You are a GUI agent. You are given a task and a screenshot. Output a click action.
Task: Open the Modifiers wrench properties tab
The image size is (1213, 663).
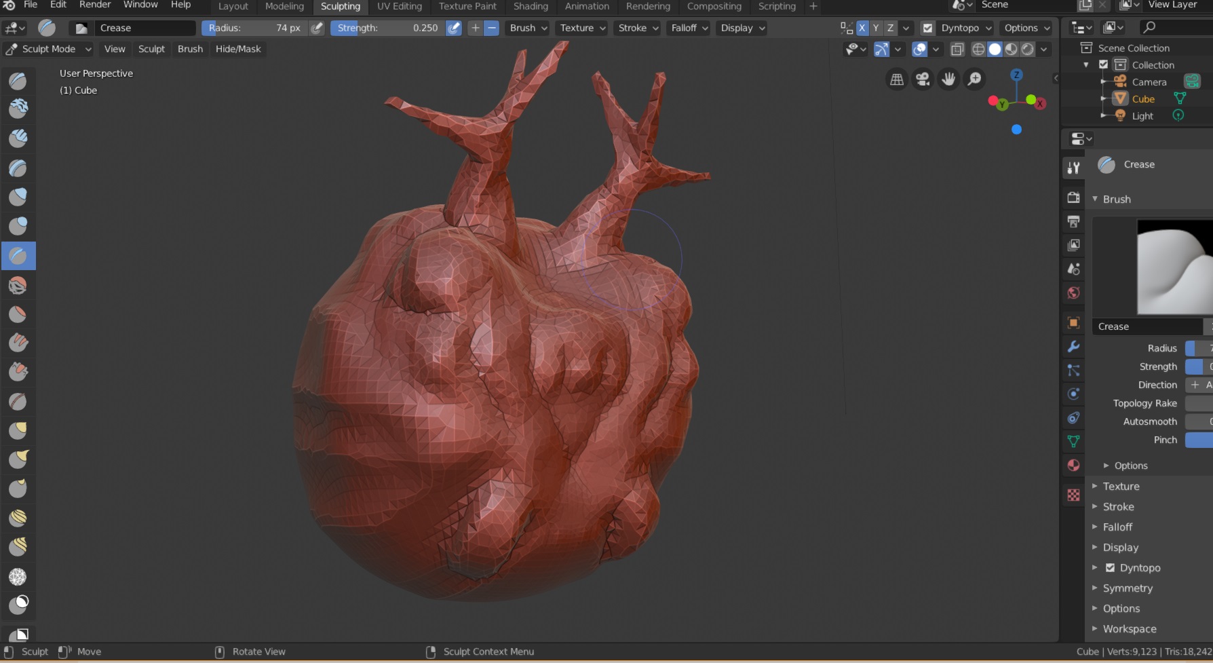(x=1073, y=347)
